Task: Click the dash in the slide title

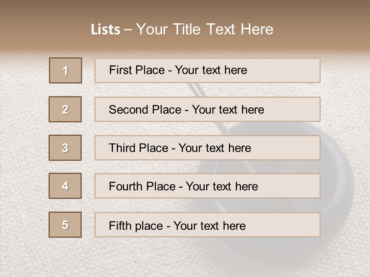Action: (128, 30)
